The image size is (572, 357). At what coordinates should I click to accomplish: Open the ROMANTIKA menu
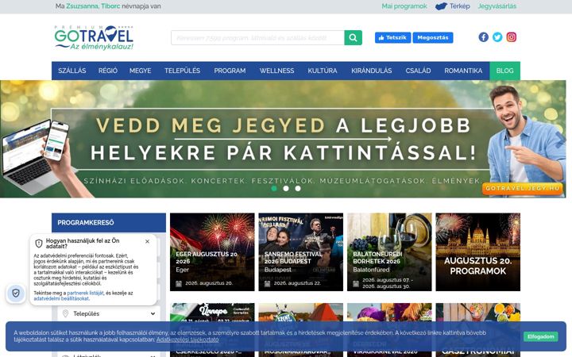tap(463, 71)
